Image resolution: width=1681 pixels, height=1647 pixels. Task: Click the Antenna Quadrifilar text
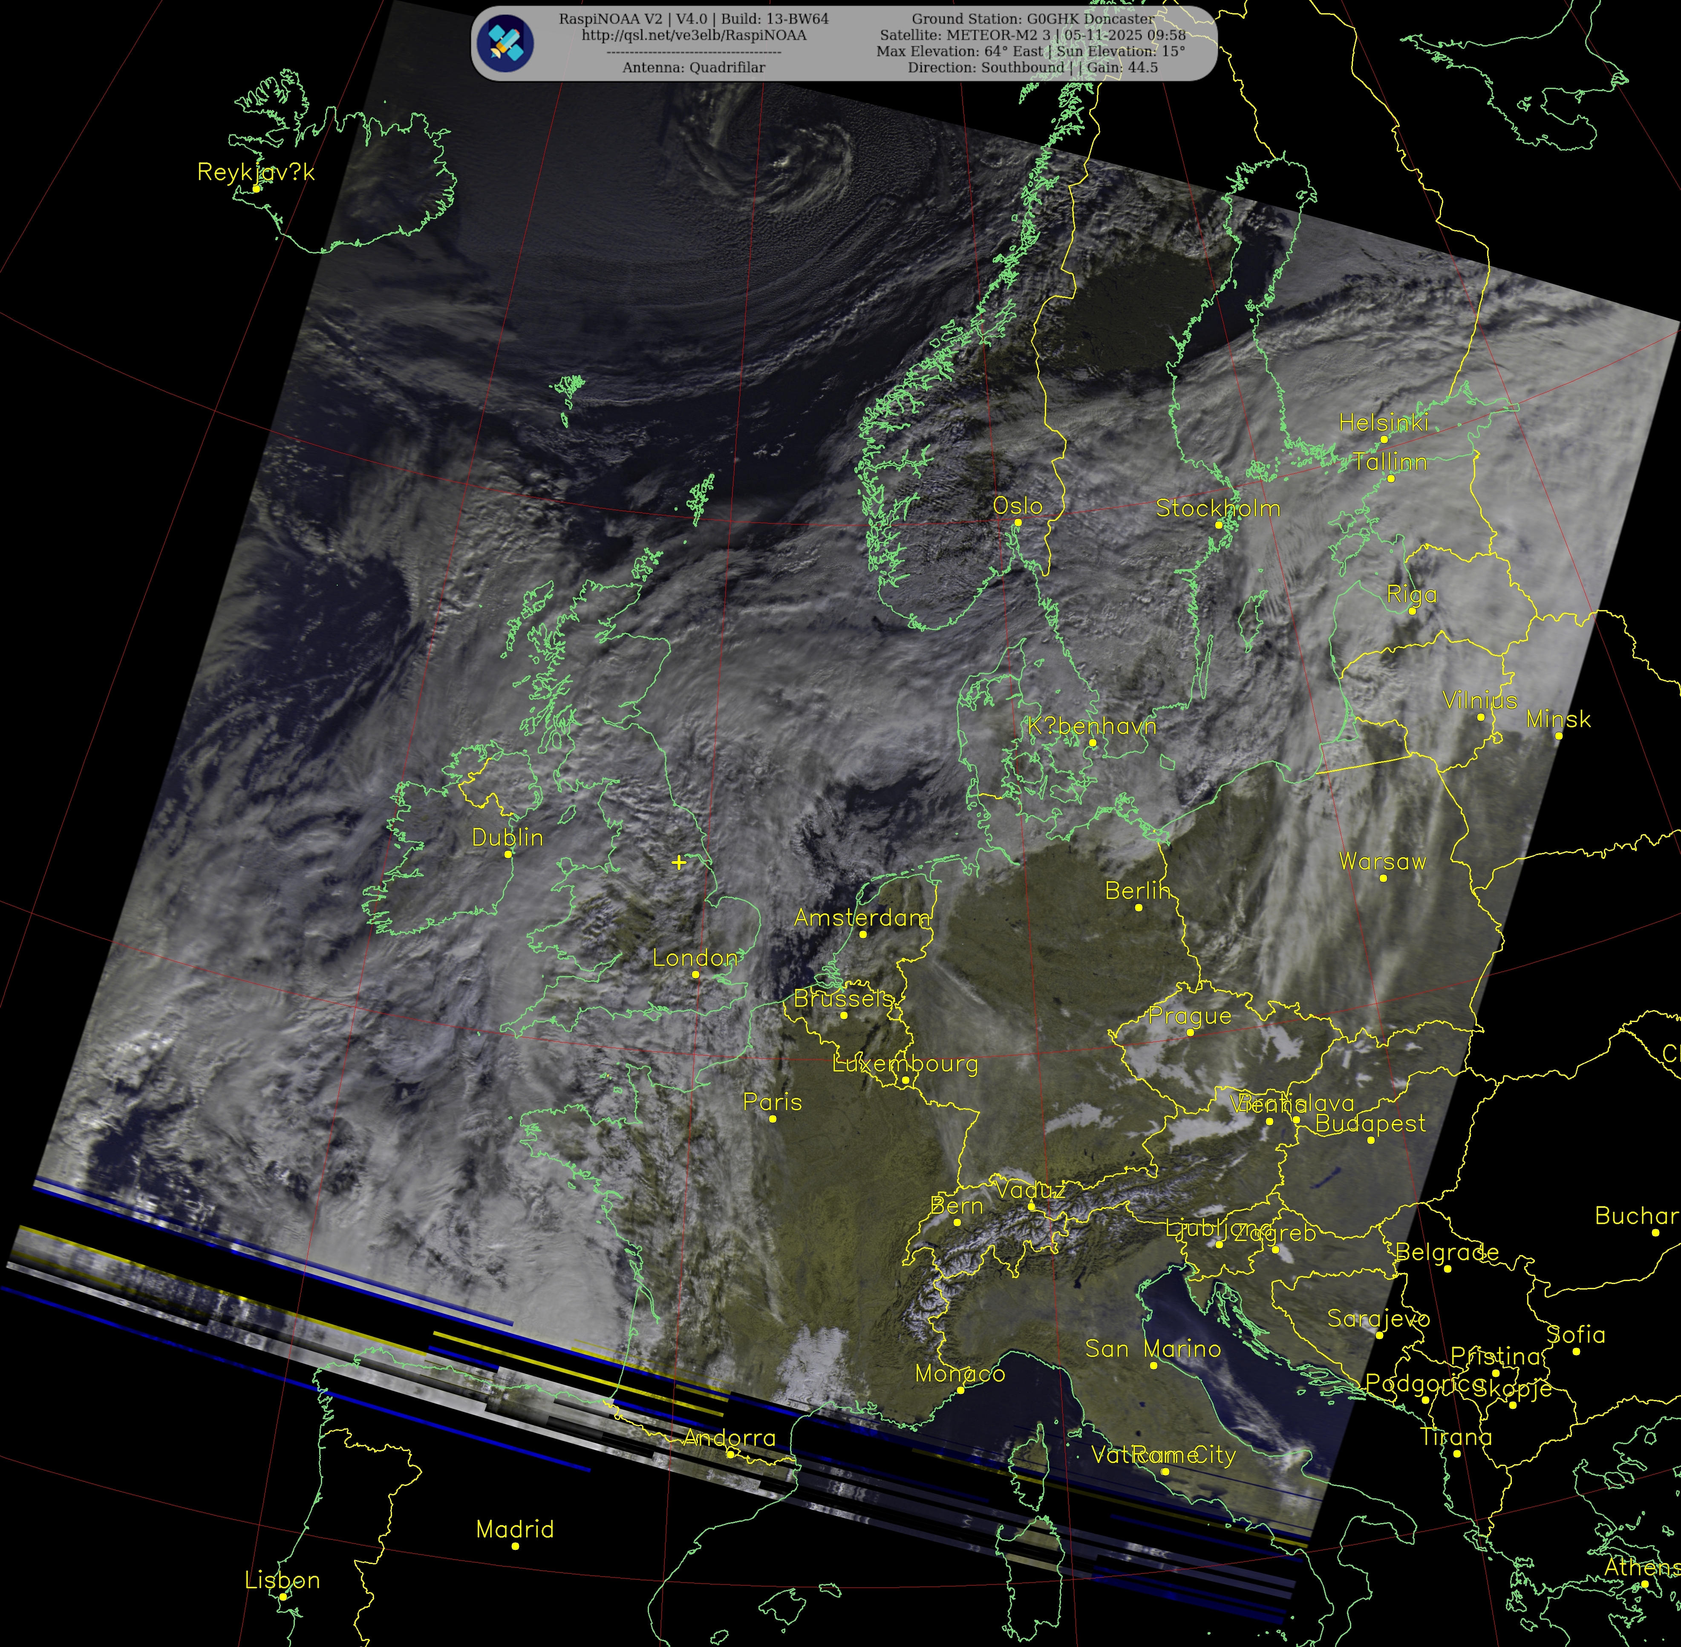(x=694, y=67)
